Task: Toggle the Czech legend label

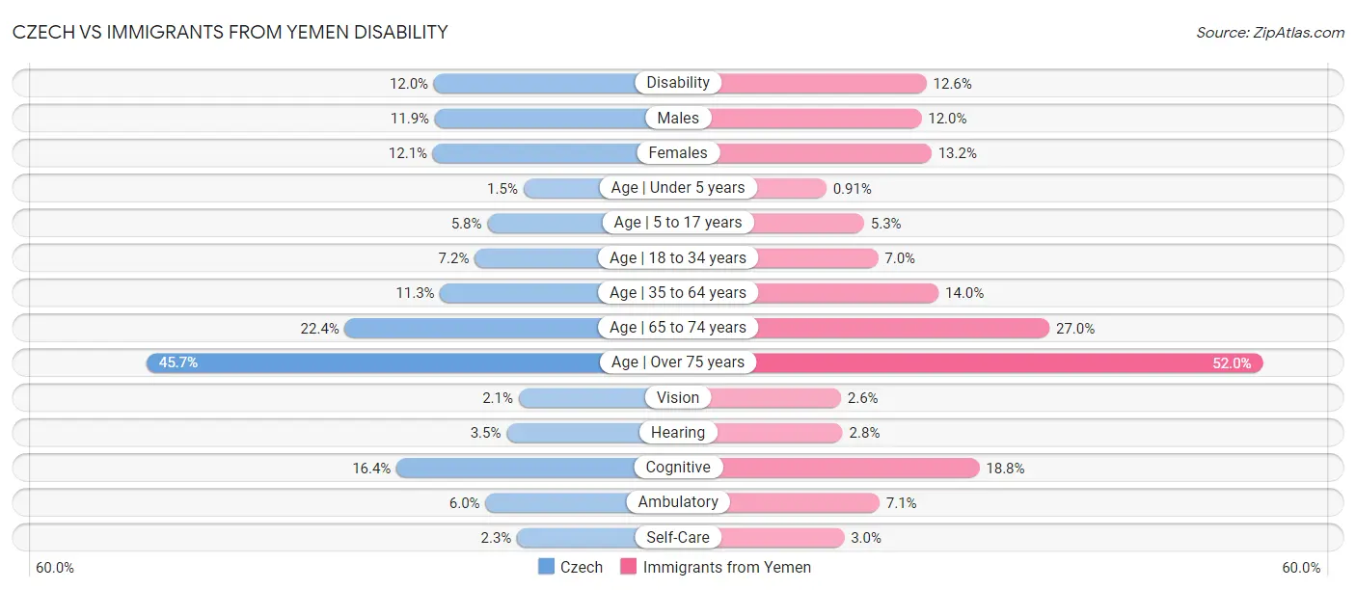Action: coord(582,567)
